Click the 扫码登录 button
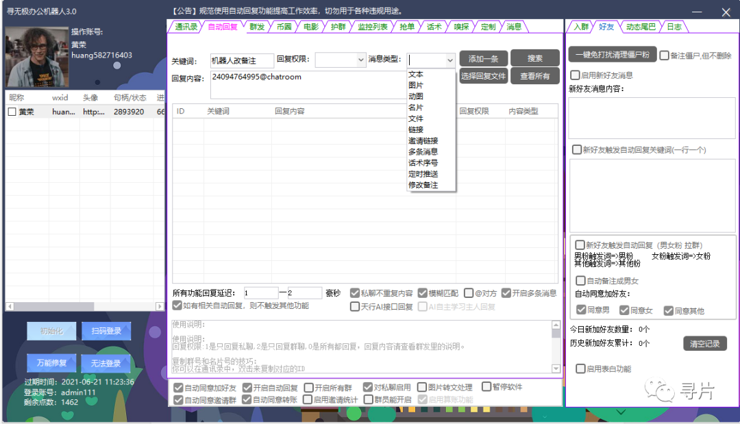Screen dimensions: 740x424 pos(106,331)
